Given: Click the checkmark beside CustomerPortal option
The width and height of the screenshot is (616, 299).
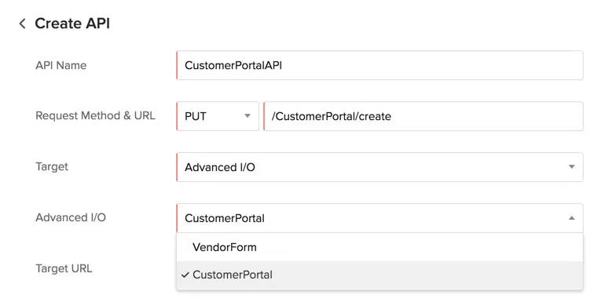Looking at the screenshot, I should [x=185, y=275].
